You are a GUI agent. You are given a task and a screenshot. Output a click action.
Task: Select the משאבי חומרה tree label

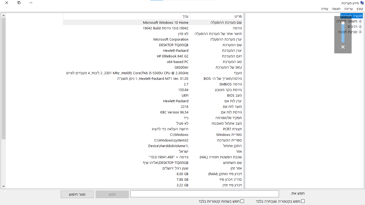point(347,21)
